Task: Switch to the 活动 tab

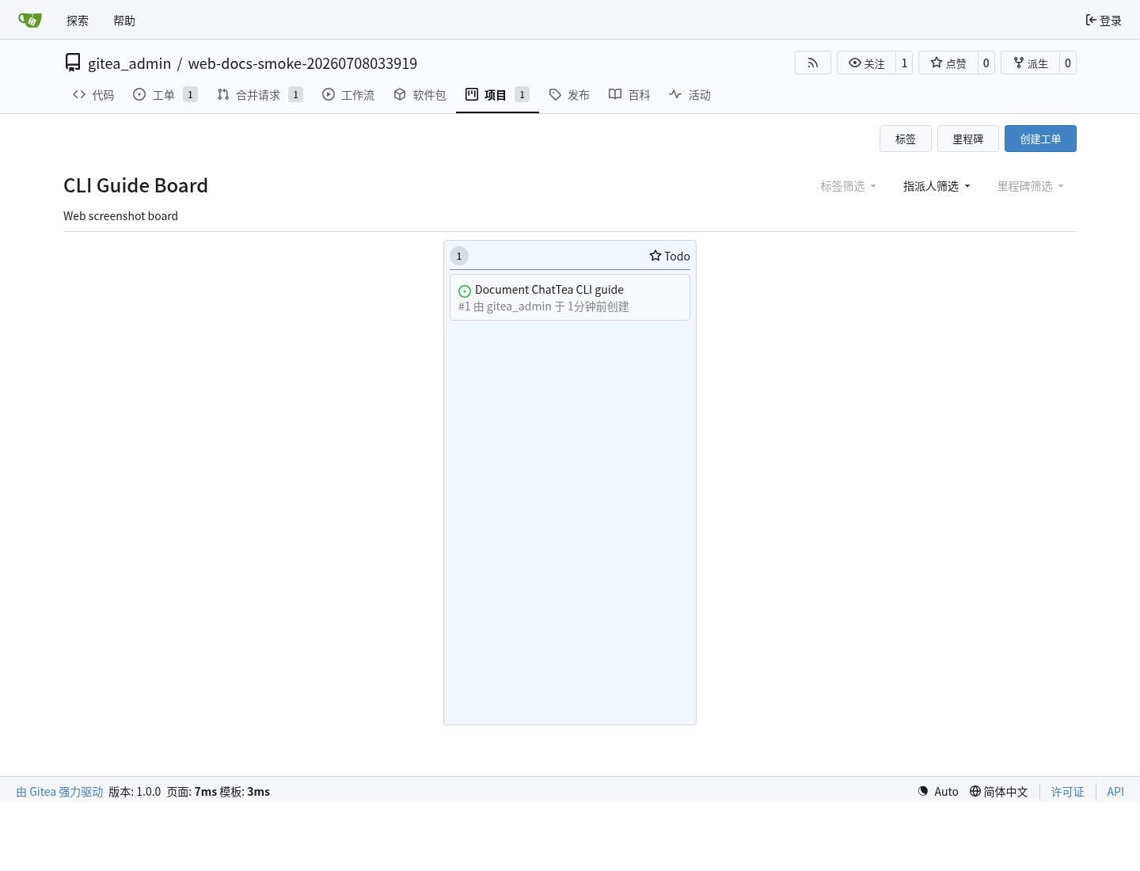Action: pos(690,95)
